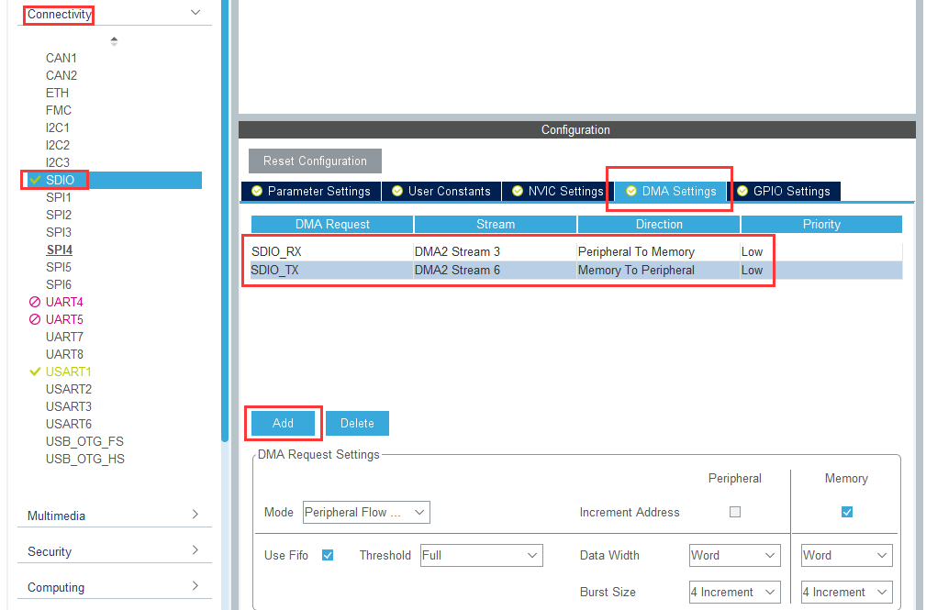
Task: Toggle the Use Fifo checkbox
Action: click(328, 555)
